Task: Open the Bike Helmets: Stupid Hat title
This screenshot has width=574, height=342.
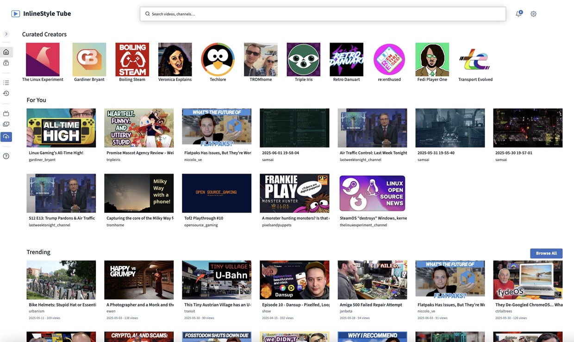Action: (62, 305)
